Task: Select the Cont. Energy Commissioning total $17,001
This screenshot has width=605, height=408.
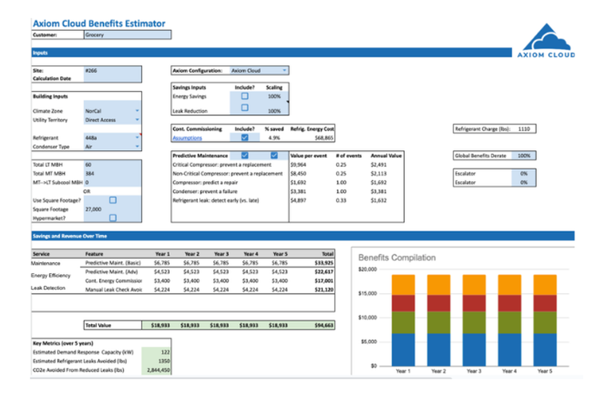Action: pos(324,281)
